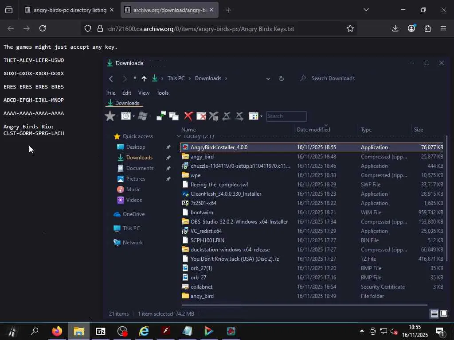Image resolution: width=454 pixels, height=340 pixels.
Task: Expand the arrow after the Downloads breadcrumb
Action: click(x=226, y=78)
